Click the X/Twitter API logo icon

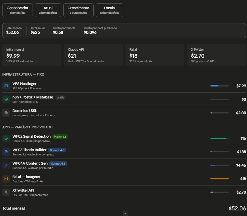point(6,192)
